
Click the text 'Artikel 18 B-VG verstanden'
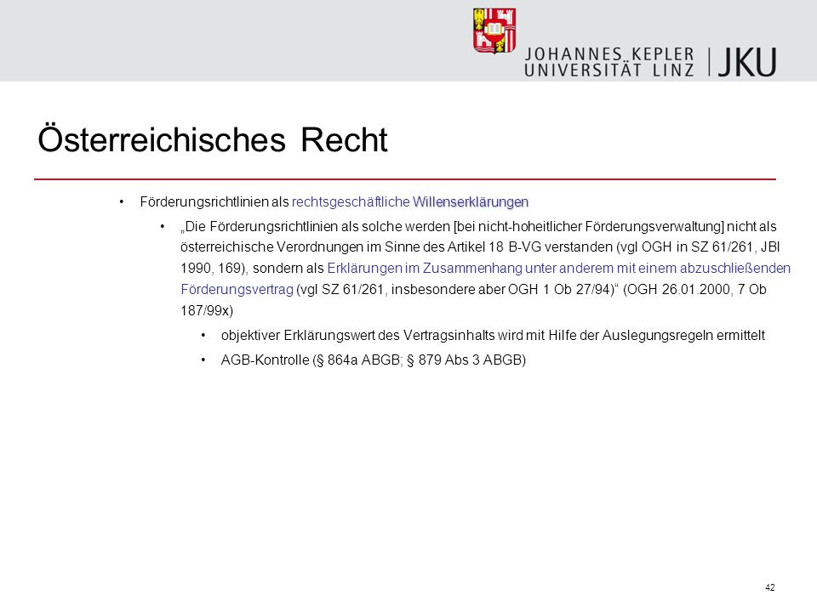(530, 246)
